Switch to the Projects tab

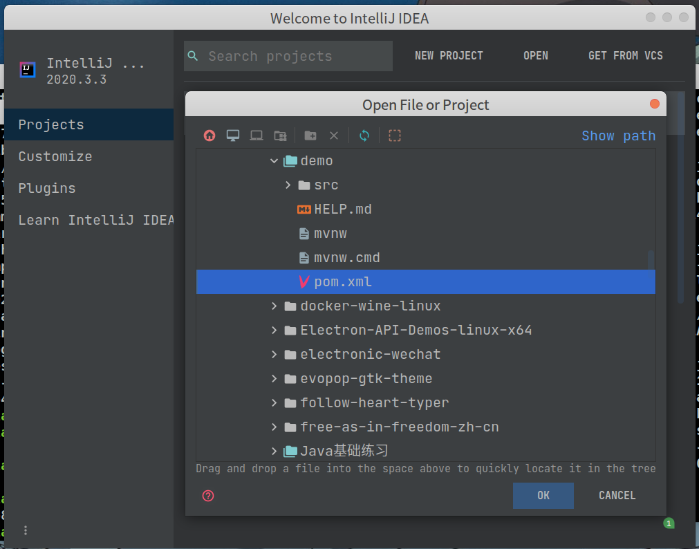tap(88, 124)
